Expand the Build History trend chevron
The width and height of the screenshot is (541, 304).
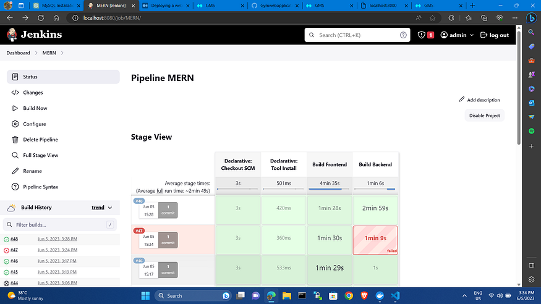[110, 208]
